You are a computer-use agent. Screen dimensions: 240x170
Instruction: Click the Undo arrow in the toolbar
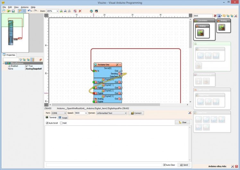point(29,11)
